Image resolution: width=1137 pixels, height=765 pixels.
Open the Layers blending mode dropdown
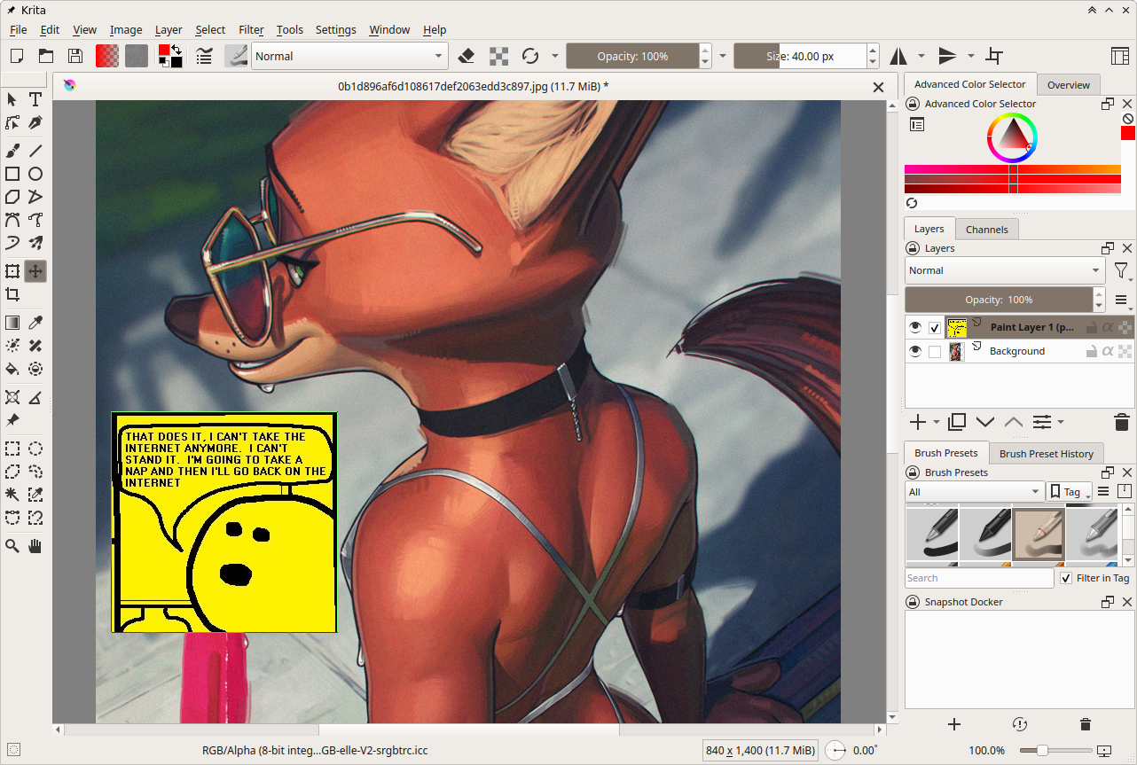1005,270
